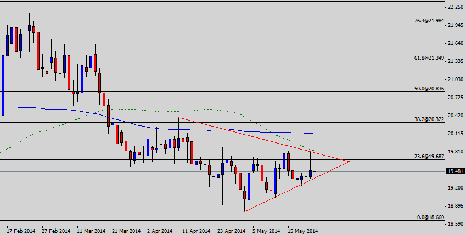Viewport: 466px width, 235px height.
Task: Select the 11 Mar 2014 date marker
Action: coord(90,231)
